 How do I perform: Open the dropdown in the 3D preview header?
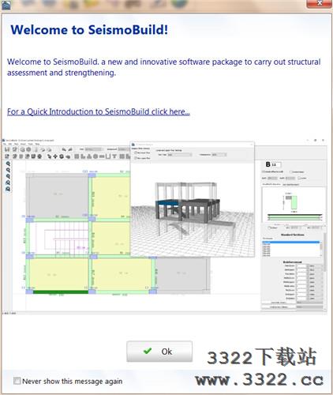[180, 155]
